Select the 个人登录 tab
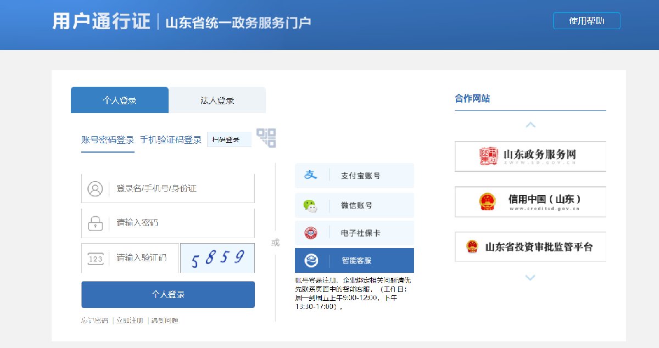The image size is (659, 348). pos(119,100)
